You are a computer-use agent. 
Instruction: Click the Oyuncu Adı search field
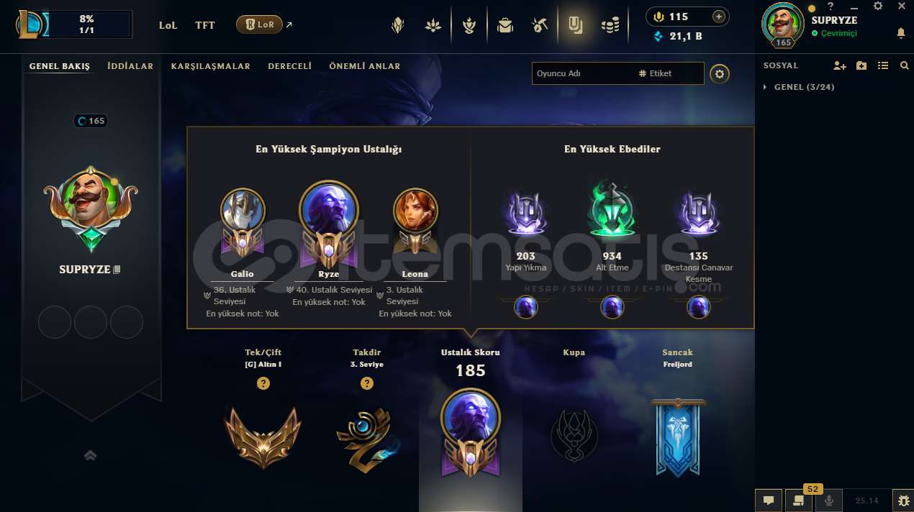(x=583, y=73)
